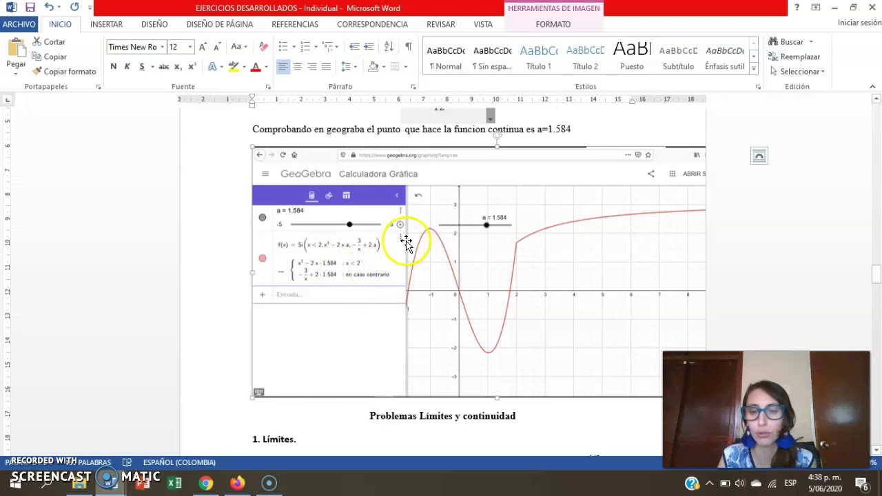Apply superscript formatting
This screenshot has width=882, height=496.
pyautogui.click(x=192, y=67)
